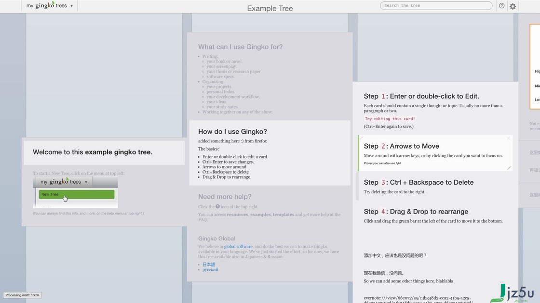Click 'Try deleting the card to the right.' text
Image resolution: width=540 pixels, height=303 pixels.
[x=395, y=192]
